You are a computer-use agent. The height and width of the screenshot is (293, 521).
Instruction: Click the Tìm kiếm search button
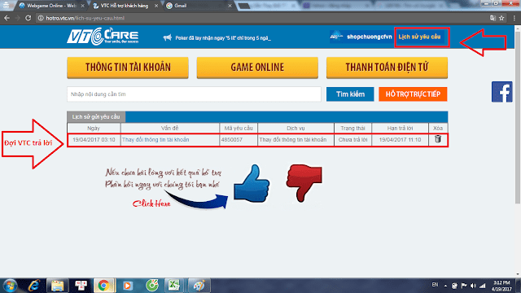(350, 94)
